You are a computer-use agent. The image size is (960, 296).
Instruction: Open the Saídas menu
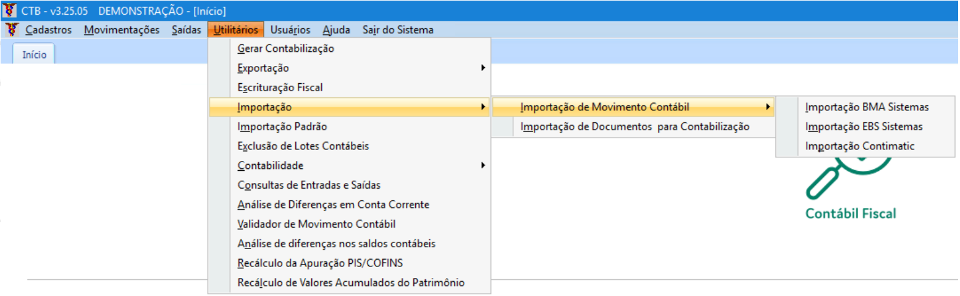[x=186, y=30]
